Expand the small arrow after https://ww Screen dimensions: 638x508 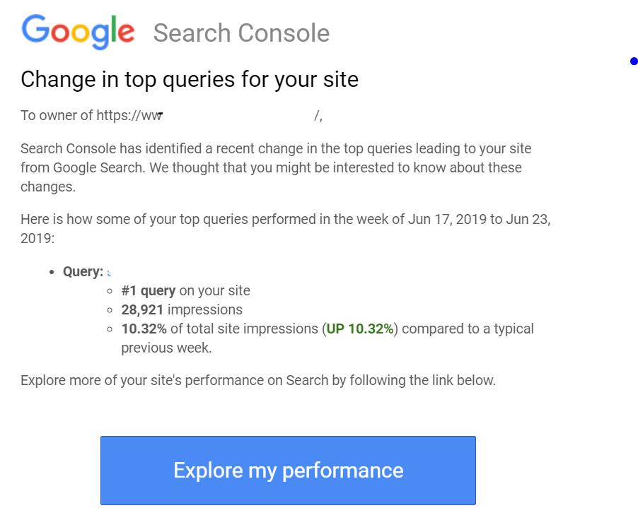tap(161, 114)
